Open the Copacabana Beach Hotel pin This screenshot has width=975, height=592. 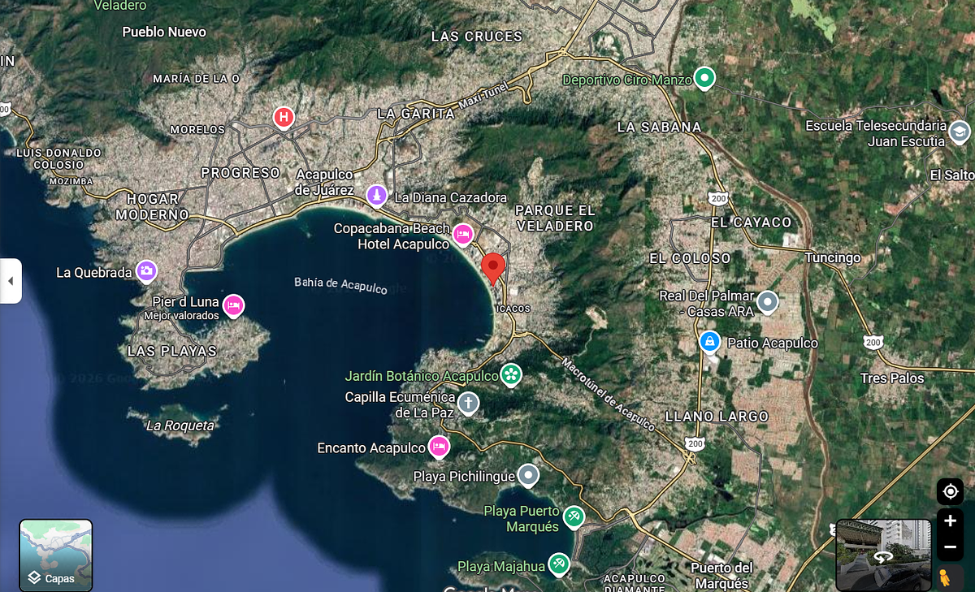click(462, 235)
